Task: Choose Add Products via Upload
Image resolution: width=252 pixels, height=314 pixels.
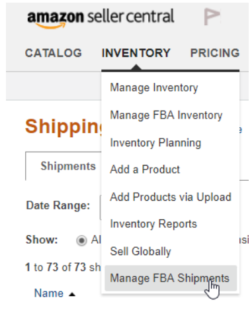Action: click(x=171, y=197)
